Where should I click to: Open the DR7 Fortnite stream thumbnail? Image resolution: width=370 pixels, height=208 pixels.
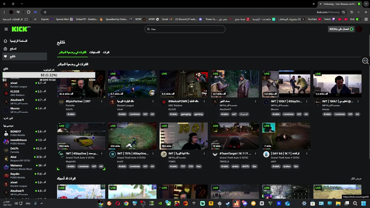[81, 84]
